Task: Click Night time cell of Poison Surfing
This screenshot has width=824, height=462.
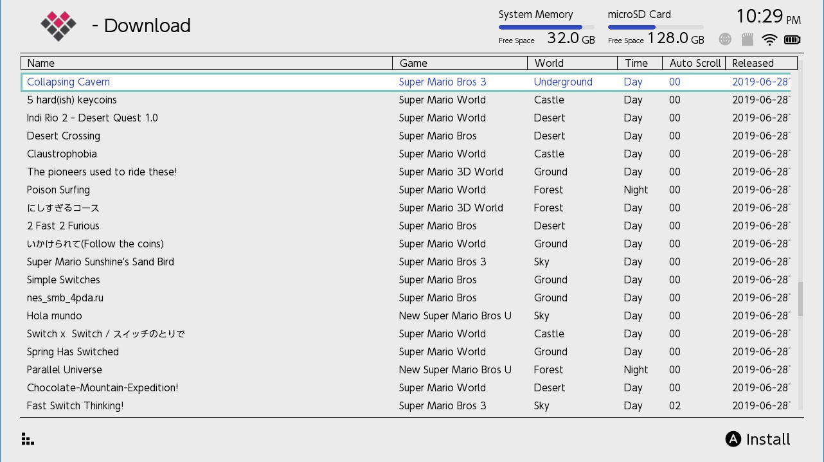Action: pyautogui.click(x=636, y=190)
